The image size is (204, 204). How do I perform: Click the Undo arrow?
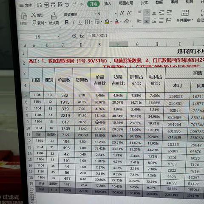coord(67,5)
